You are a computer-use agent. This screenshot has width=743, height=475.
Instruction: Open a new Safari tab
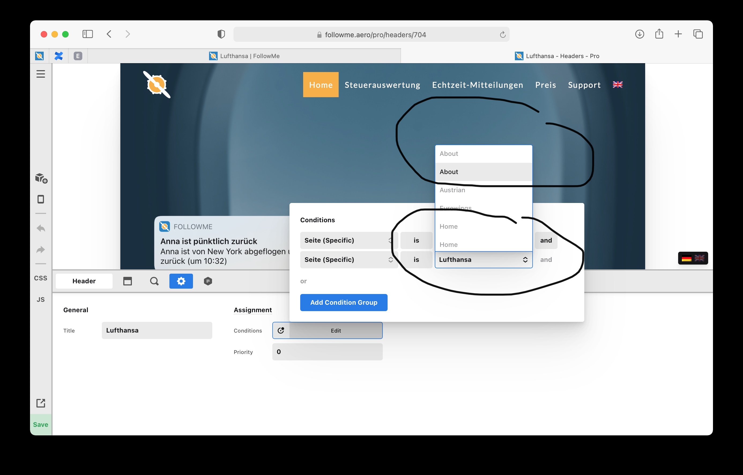pos(678,34)
